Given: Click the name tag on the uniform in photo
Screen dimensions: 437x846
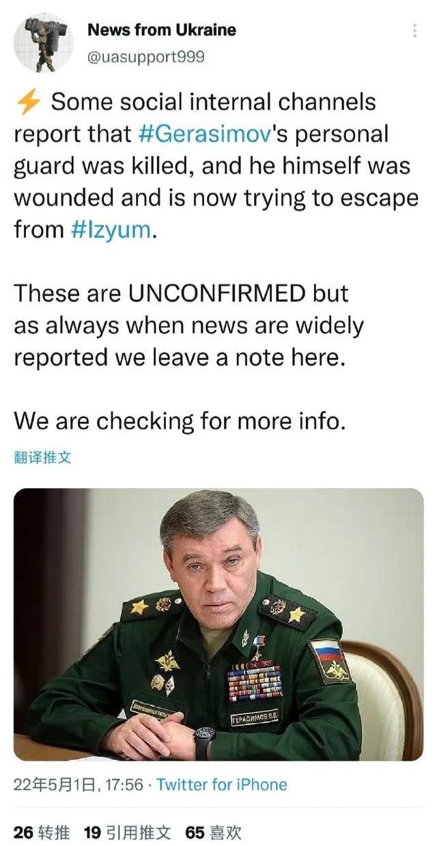Looking at the screenshot, I should pyautogui.click(x=253, y=720).
